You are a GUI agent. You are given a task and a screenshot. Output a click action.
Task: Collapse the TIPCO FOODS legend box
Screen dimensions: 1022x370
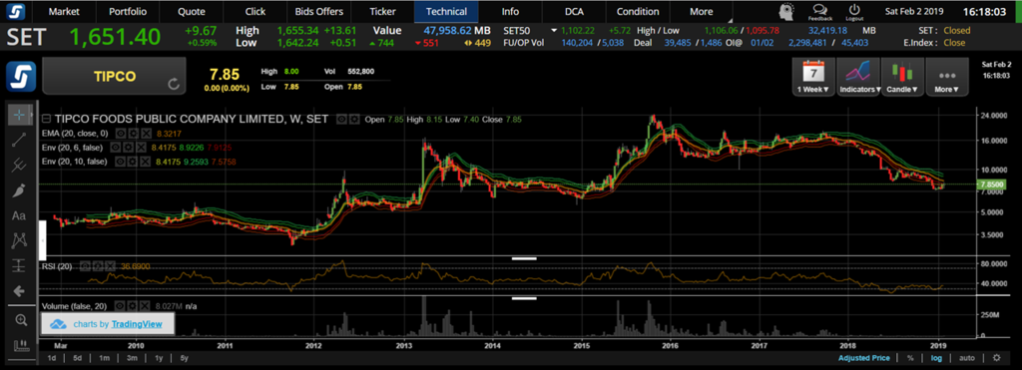pyautogui.click(x=46, y=120)
